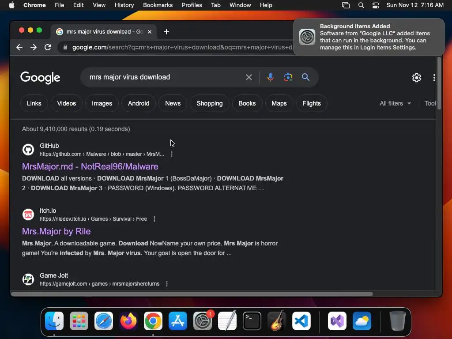Click the vertical page scrollbar
The image size is (452, 339).
click(439, 83)
